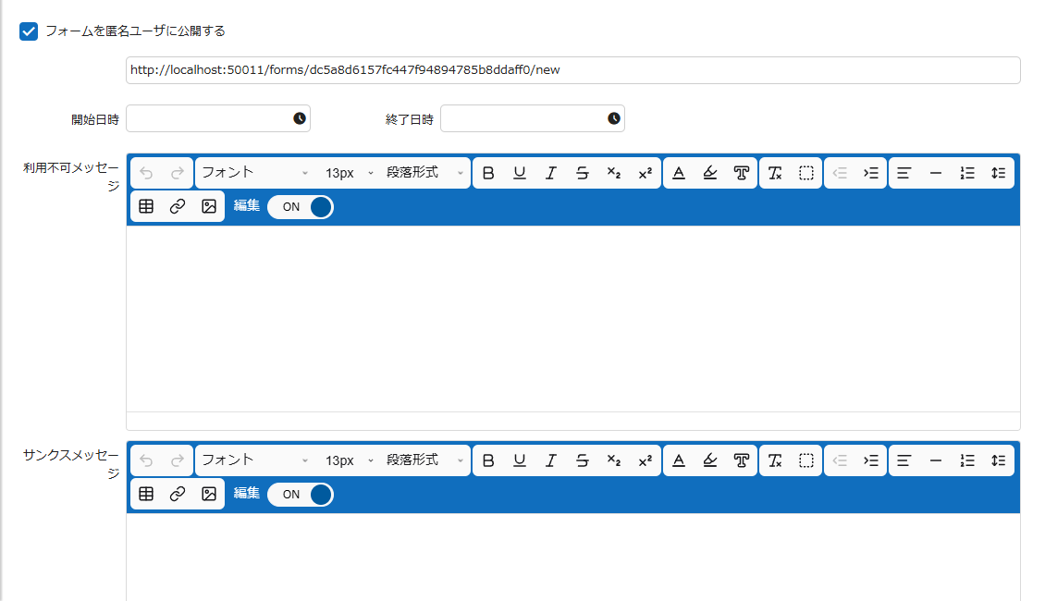The height and width of the screenshot is (601, 1045).
Task: Insert horizontal line in 利用不可メッセージ editor
Action: click(936, 173)
